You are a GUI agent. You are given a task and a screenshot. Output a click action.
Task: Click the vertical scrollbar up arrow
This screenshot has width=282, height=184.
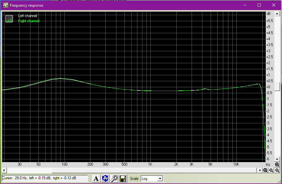point(277,14)
